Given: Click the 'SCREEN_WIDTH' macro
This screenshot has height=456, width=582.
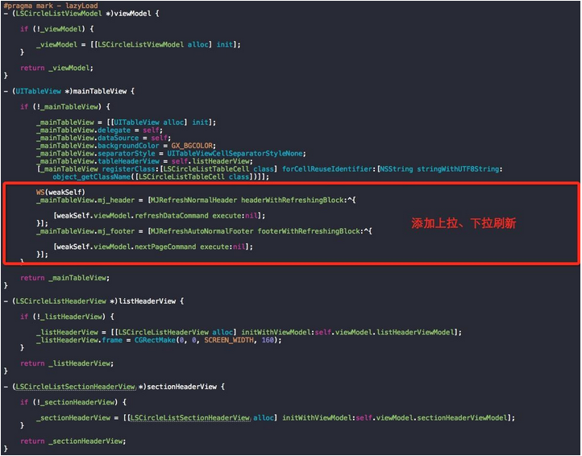Looking at the screenshot, I should pos(229,340).
